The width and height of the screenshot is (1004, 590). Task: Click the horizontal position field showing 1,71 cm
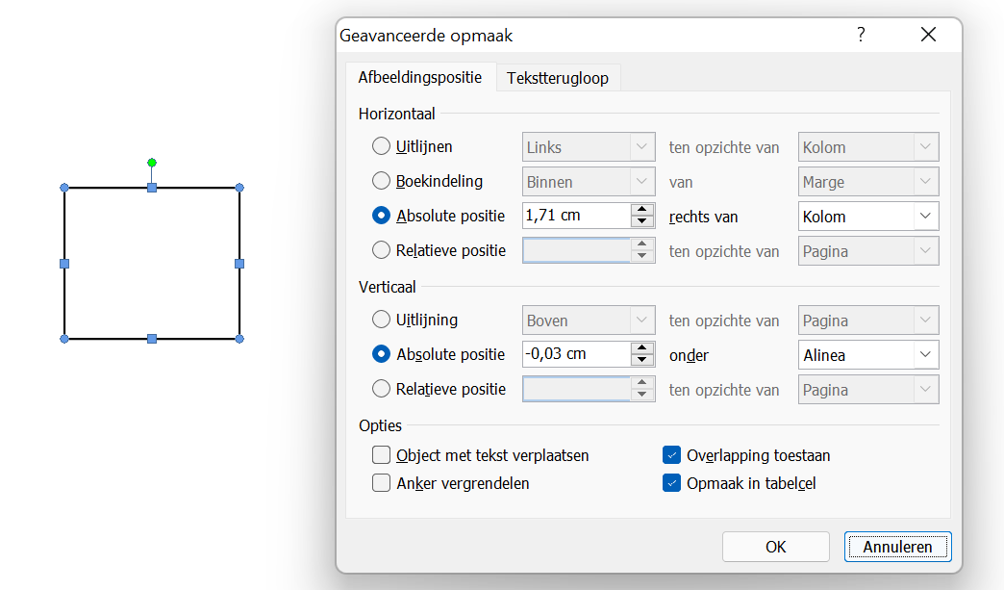pos(575,216)
